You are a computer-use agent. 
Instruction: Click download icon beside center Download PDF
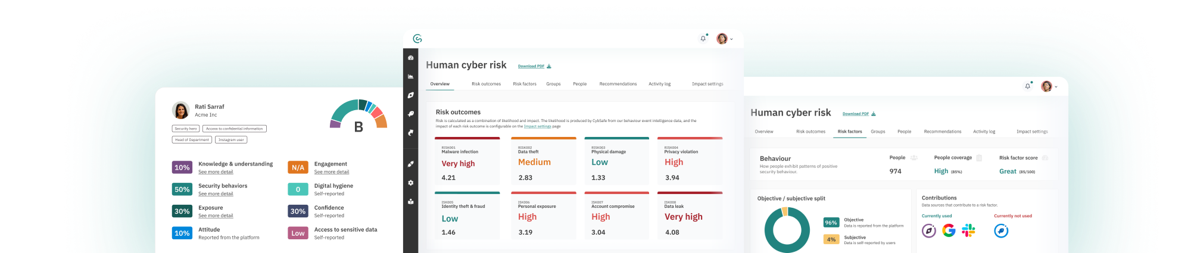point(549,66)
